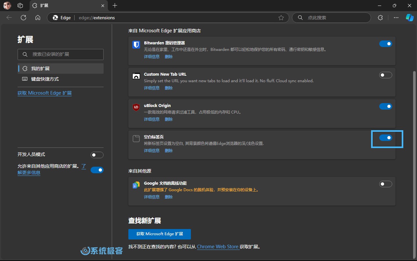Add this page to favorites star

281,18
